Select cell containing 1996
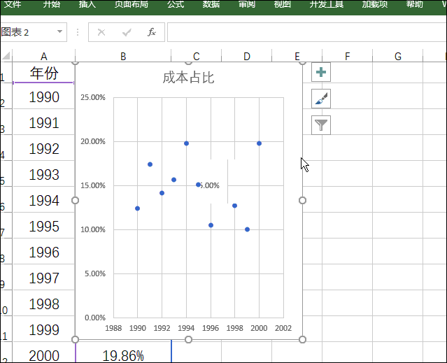The image size is (447, 363). (43, 252)
